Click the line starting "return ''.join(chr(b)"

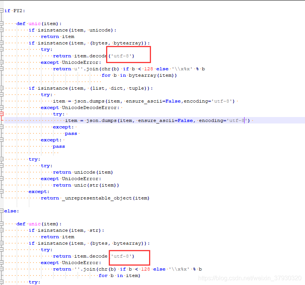127,269
